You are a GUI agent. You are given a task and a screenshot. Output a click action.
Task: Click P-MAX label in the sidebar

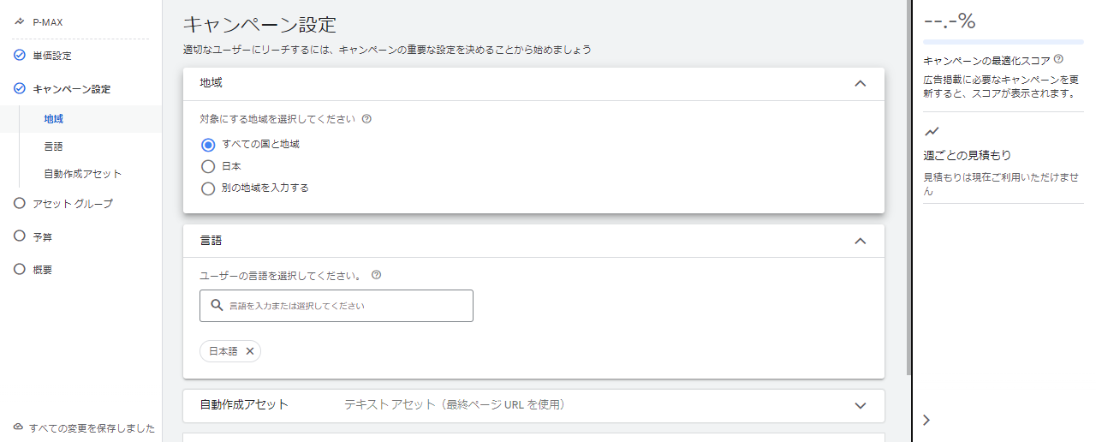(x=48, y=22)
